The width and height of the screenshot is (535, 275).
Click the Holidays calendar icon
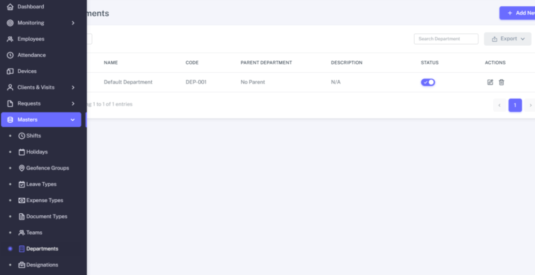pyautogui.click(x=22, y=152)
